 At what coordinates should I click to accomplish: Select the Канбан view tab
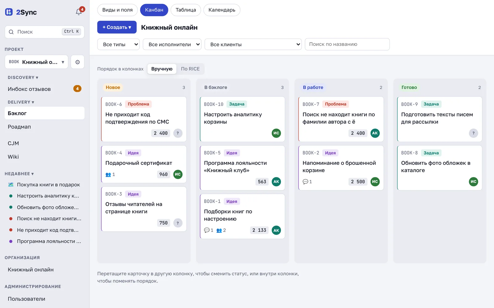(154, 10)
